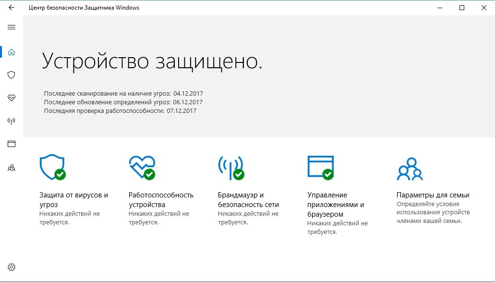
Task: Minimize the Defender Security Center window
Action: click(440, 8)
